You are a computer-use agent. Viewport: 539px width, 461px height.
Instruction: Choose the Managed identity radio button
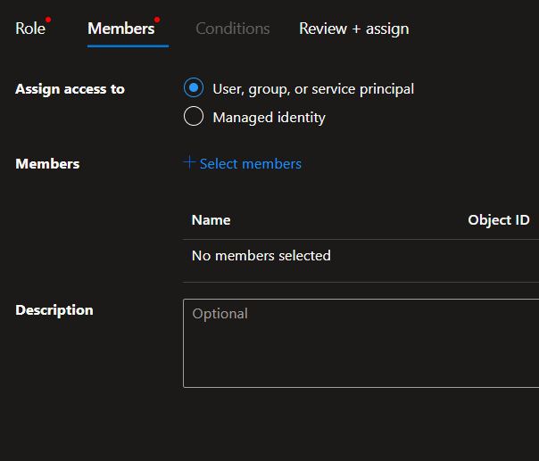(x=194, y=116)
